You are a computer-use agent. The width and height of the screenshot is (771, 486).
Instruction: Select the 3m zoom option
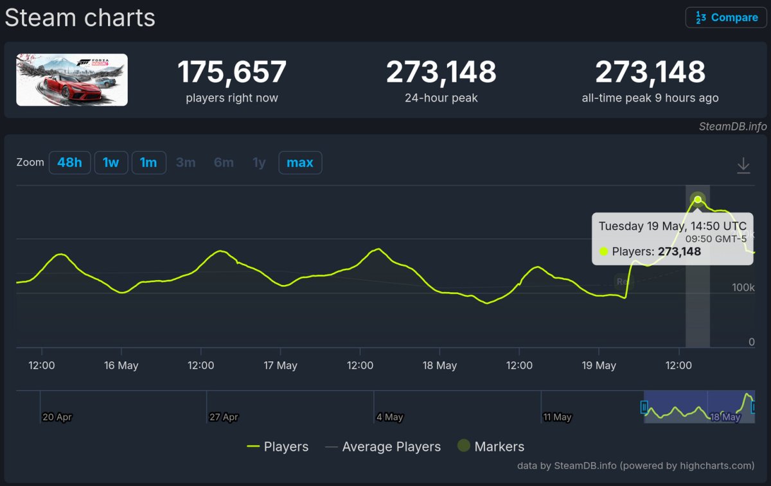coord(186,162)
